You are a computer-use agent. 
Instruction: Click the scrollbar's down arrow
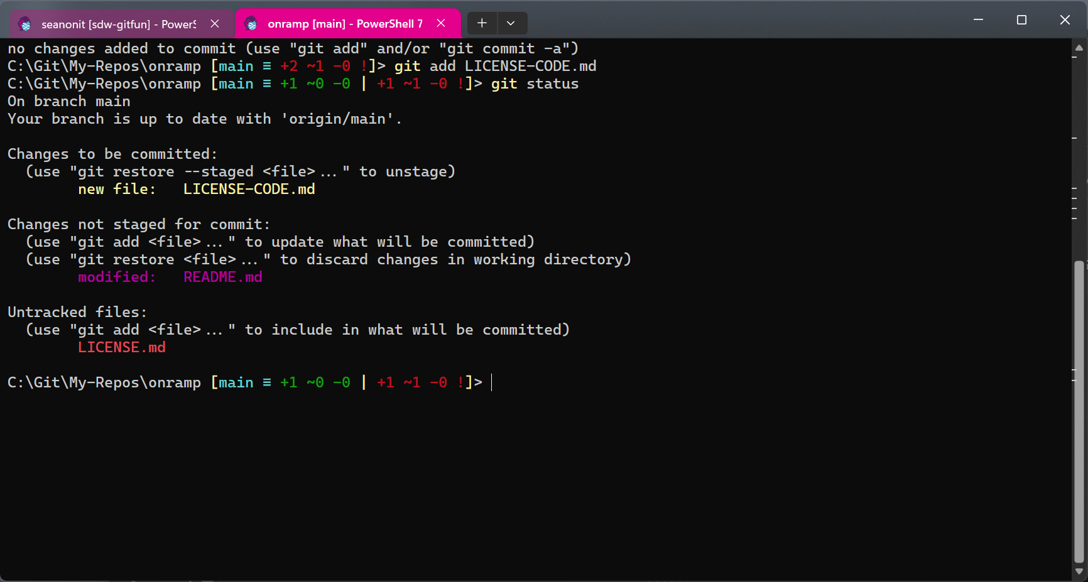click(x=1078, y=572)
